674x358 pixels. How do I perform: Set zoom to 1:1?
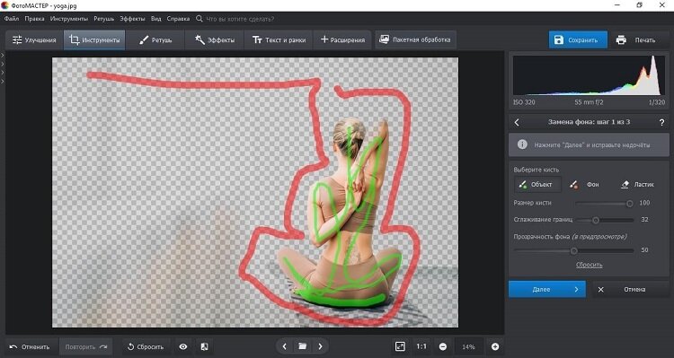click(x=421, y=346)
